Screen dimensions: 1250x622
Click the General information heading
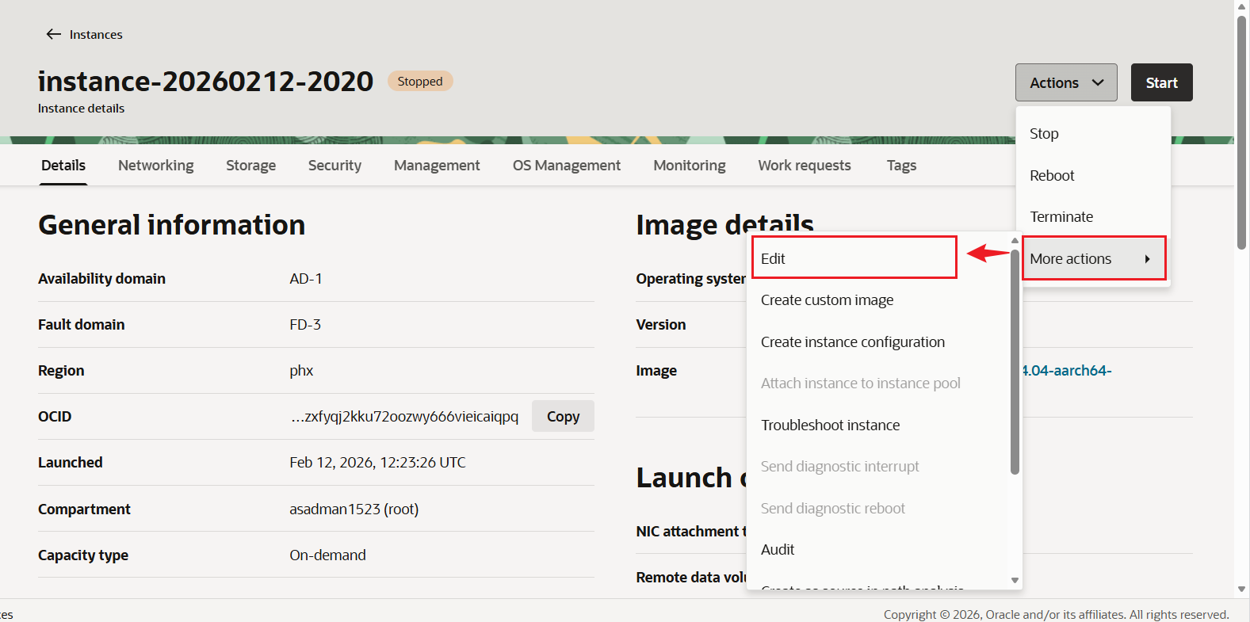(171, 225)
